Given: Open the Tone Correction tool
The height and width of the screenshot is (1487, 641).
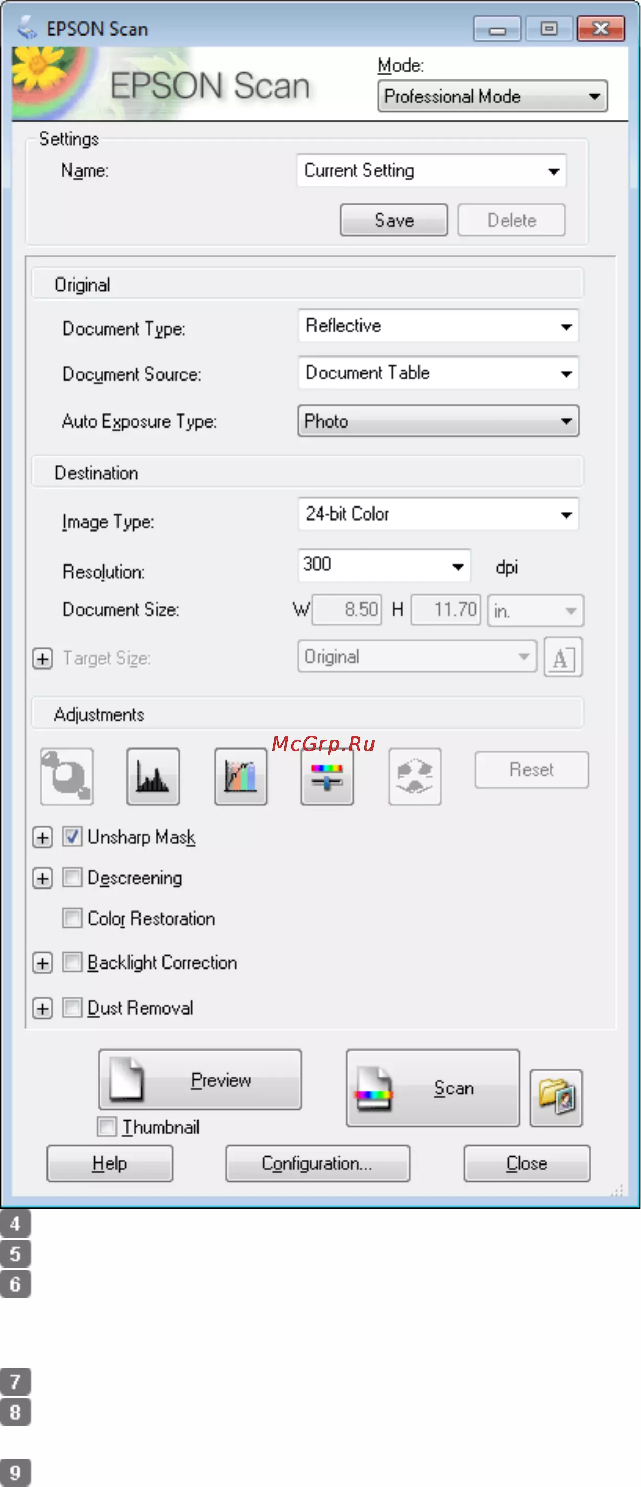Looking at the screenshot, I should (241, 776).
